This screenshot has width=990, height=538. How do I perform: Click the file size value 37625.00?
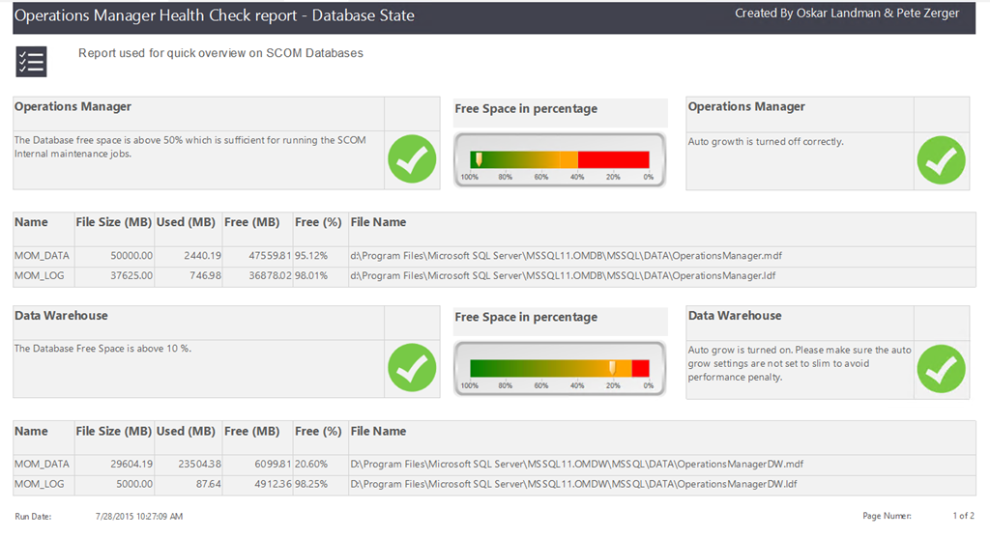[131, 275]
